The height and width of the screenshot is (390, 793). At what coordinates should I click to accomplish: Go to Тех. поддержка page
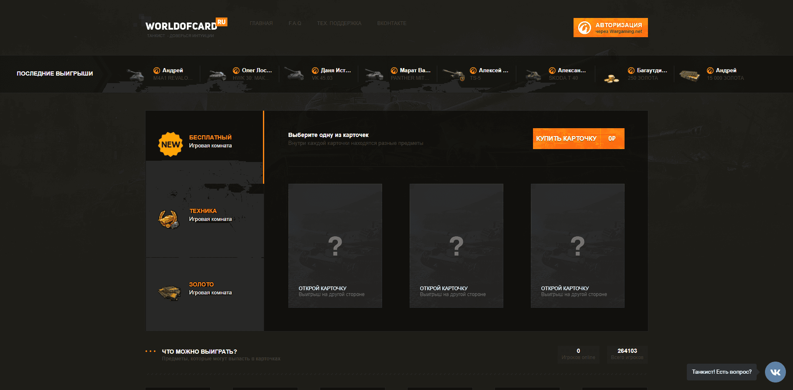tap(339, 23)
